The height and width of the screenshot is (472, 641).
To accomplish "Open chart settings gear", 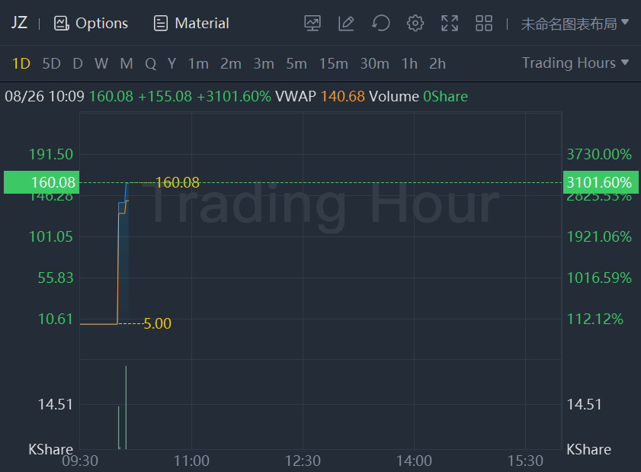I will 415,24.
